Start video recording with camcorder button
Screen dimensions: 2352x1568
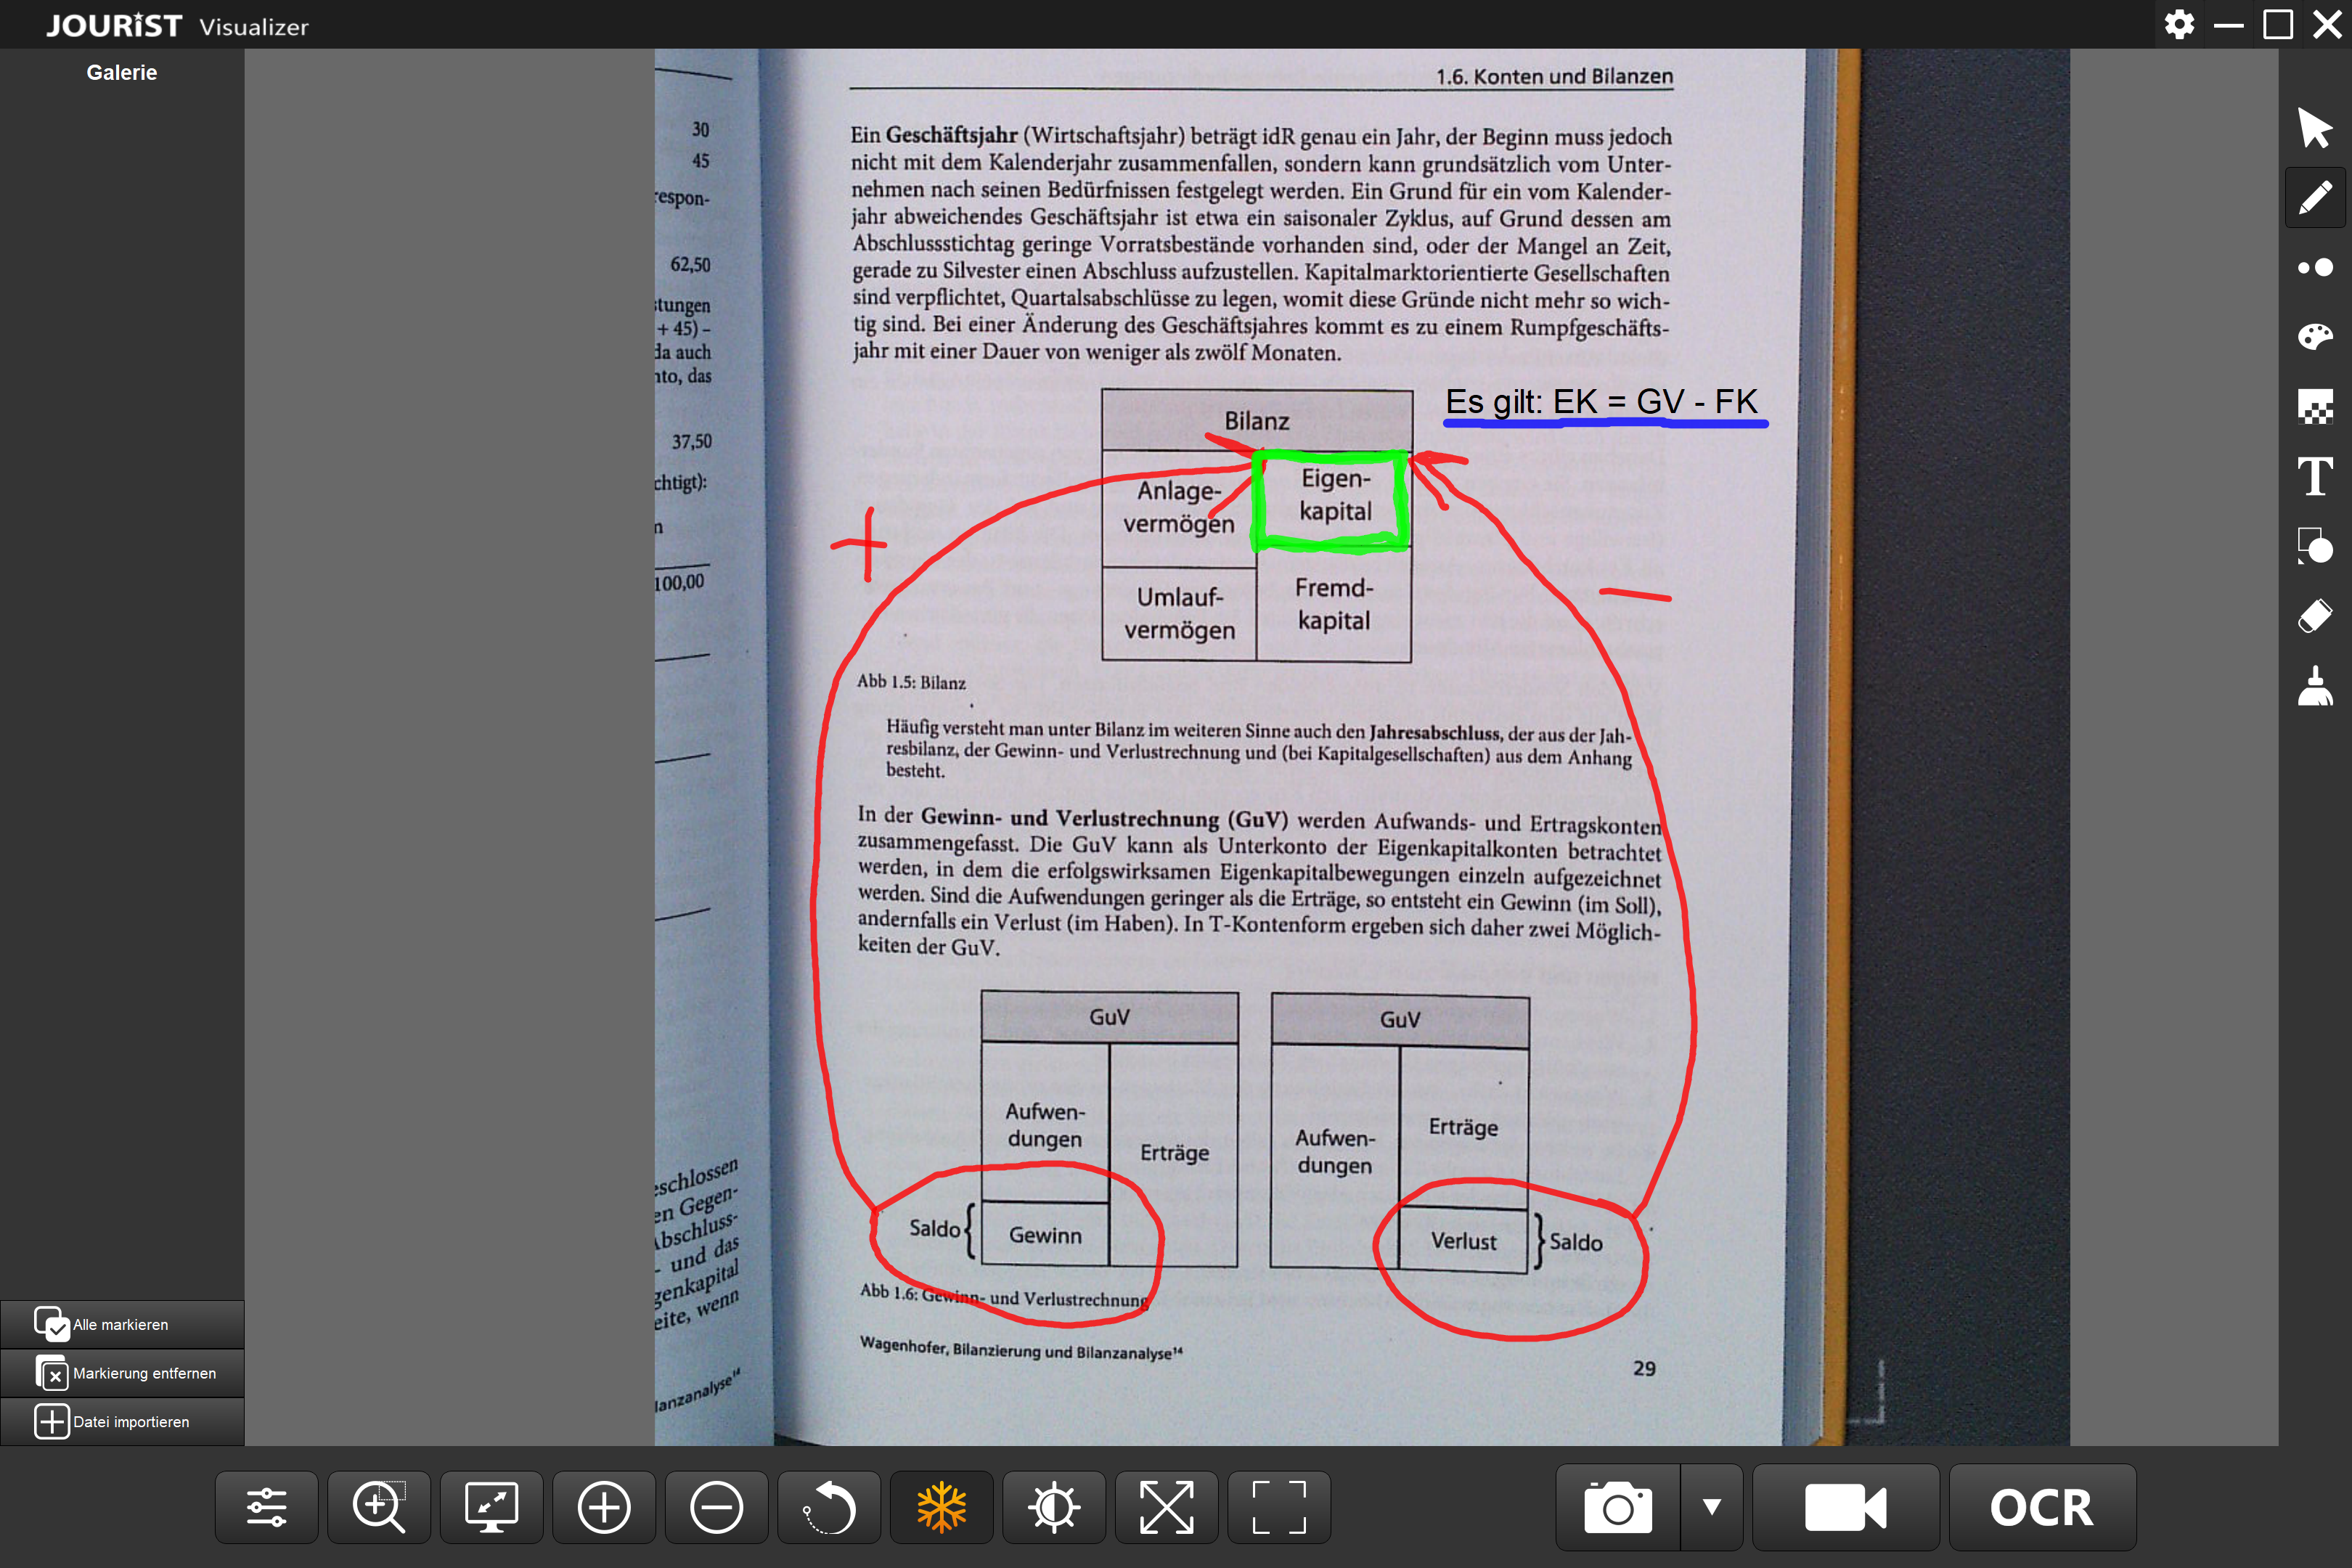point(1845,1507)
